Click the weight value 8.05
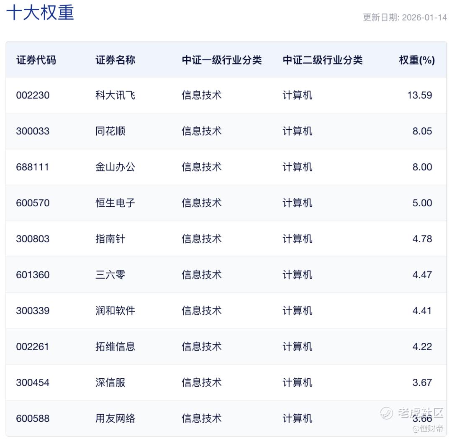This screenshot has width=452, height=439. pos(422,131)
